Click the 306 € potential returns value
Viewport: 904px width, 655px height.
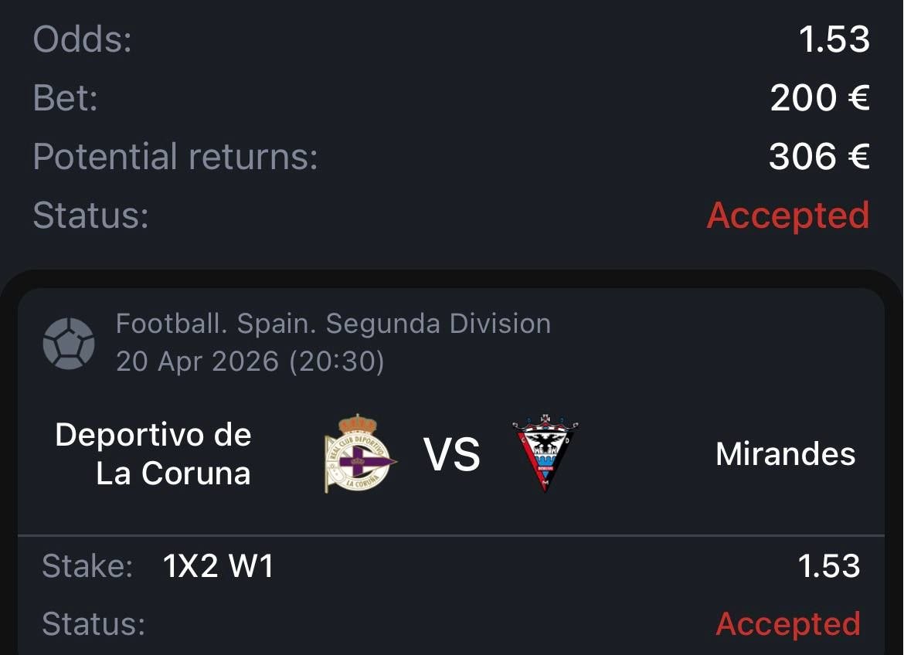[819, 157]
